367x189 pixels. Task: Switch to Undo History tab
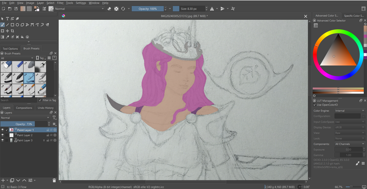(x=46, y=108)
